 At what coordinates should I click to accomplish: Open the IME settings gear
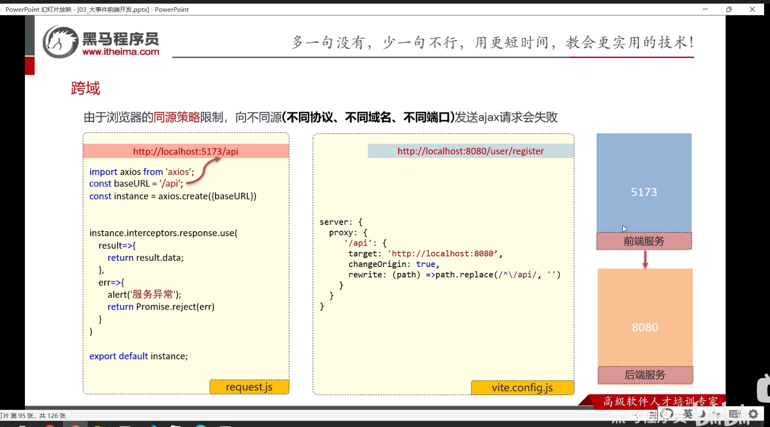753,414
